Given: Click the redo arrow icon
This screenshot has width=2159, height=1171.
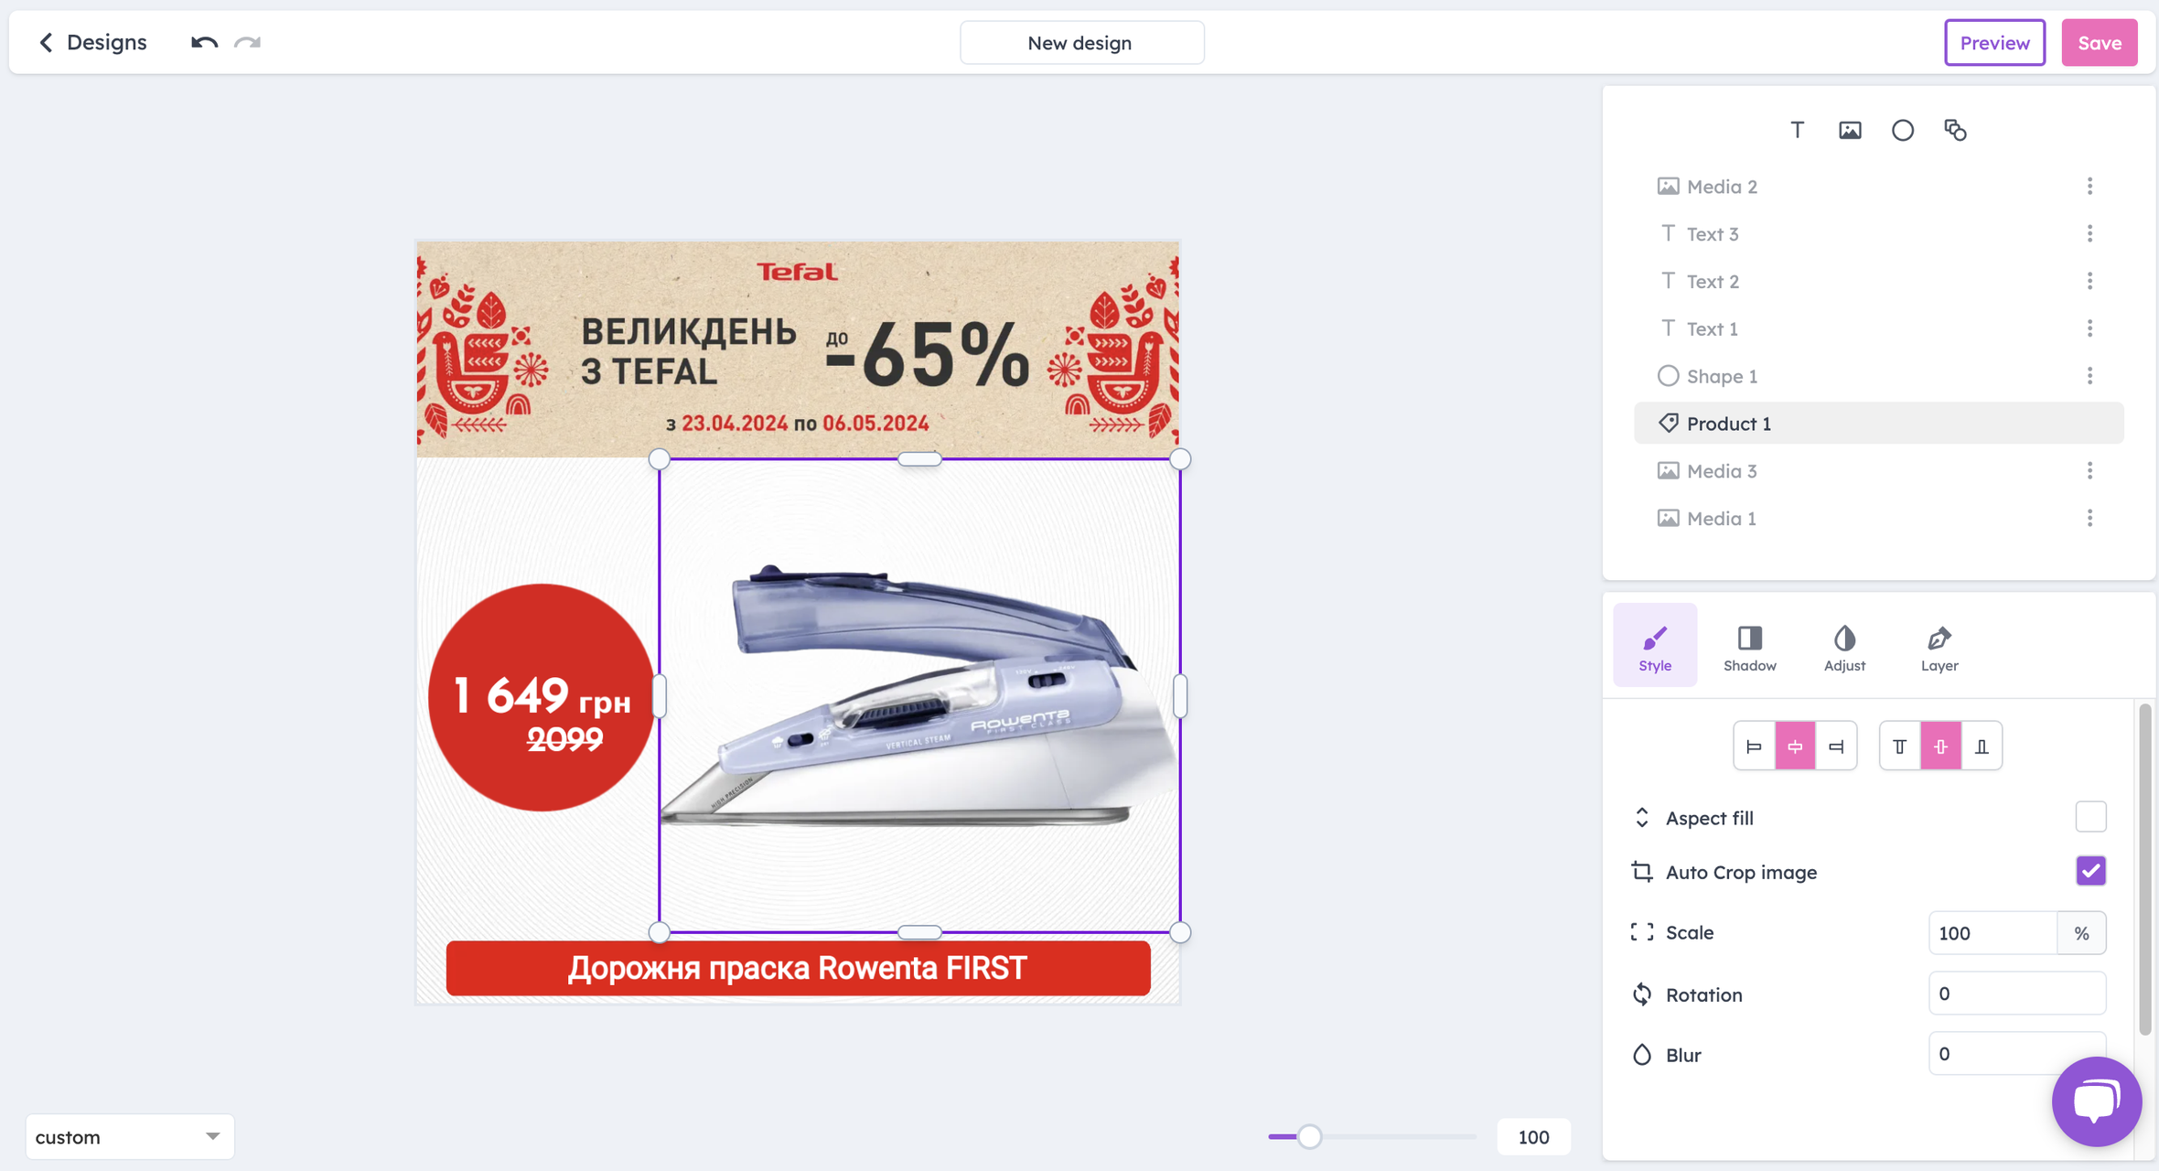Looking at the screenshot, I should pyautogui.click(x=248, y=42).
